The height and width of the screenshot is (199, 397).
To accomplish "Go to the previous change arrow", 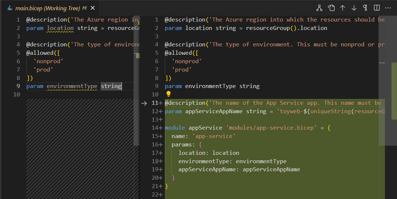I will pos(342,8).
